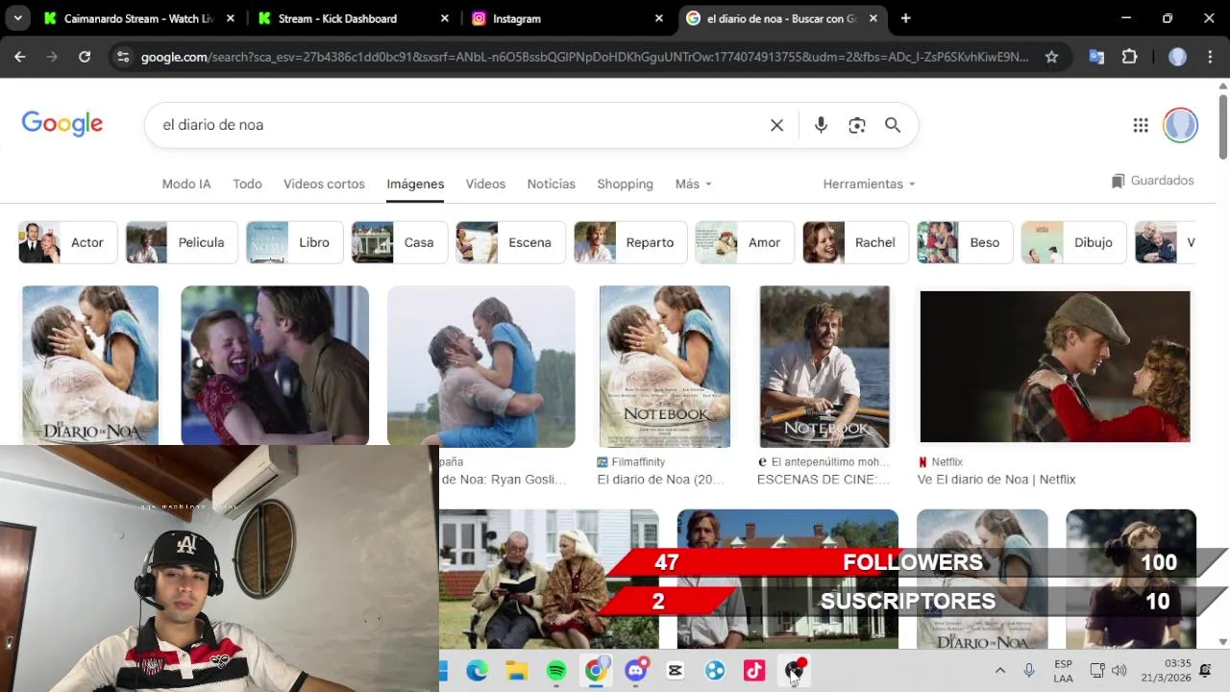Screen dimensions: 1230x692
Task: Open Netflix thumbnail of couple in cap
Action: point(1055,366)
